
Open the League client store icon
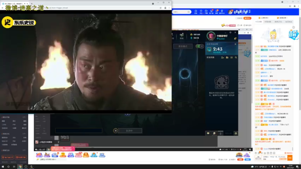click(x=182, y=36)
